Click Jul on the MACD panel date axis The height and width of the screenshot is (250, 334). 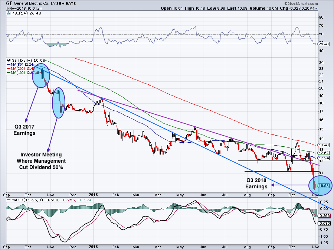[x=225, y=247]
